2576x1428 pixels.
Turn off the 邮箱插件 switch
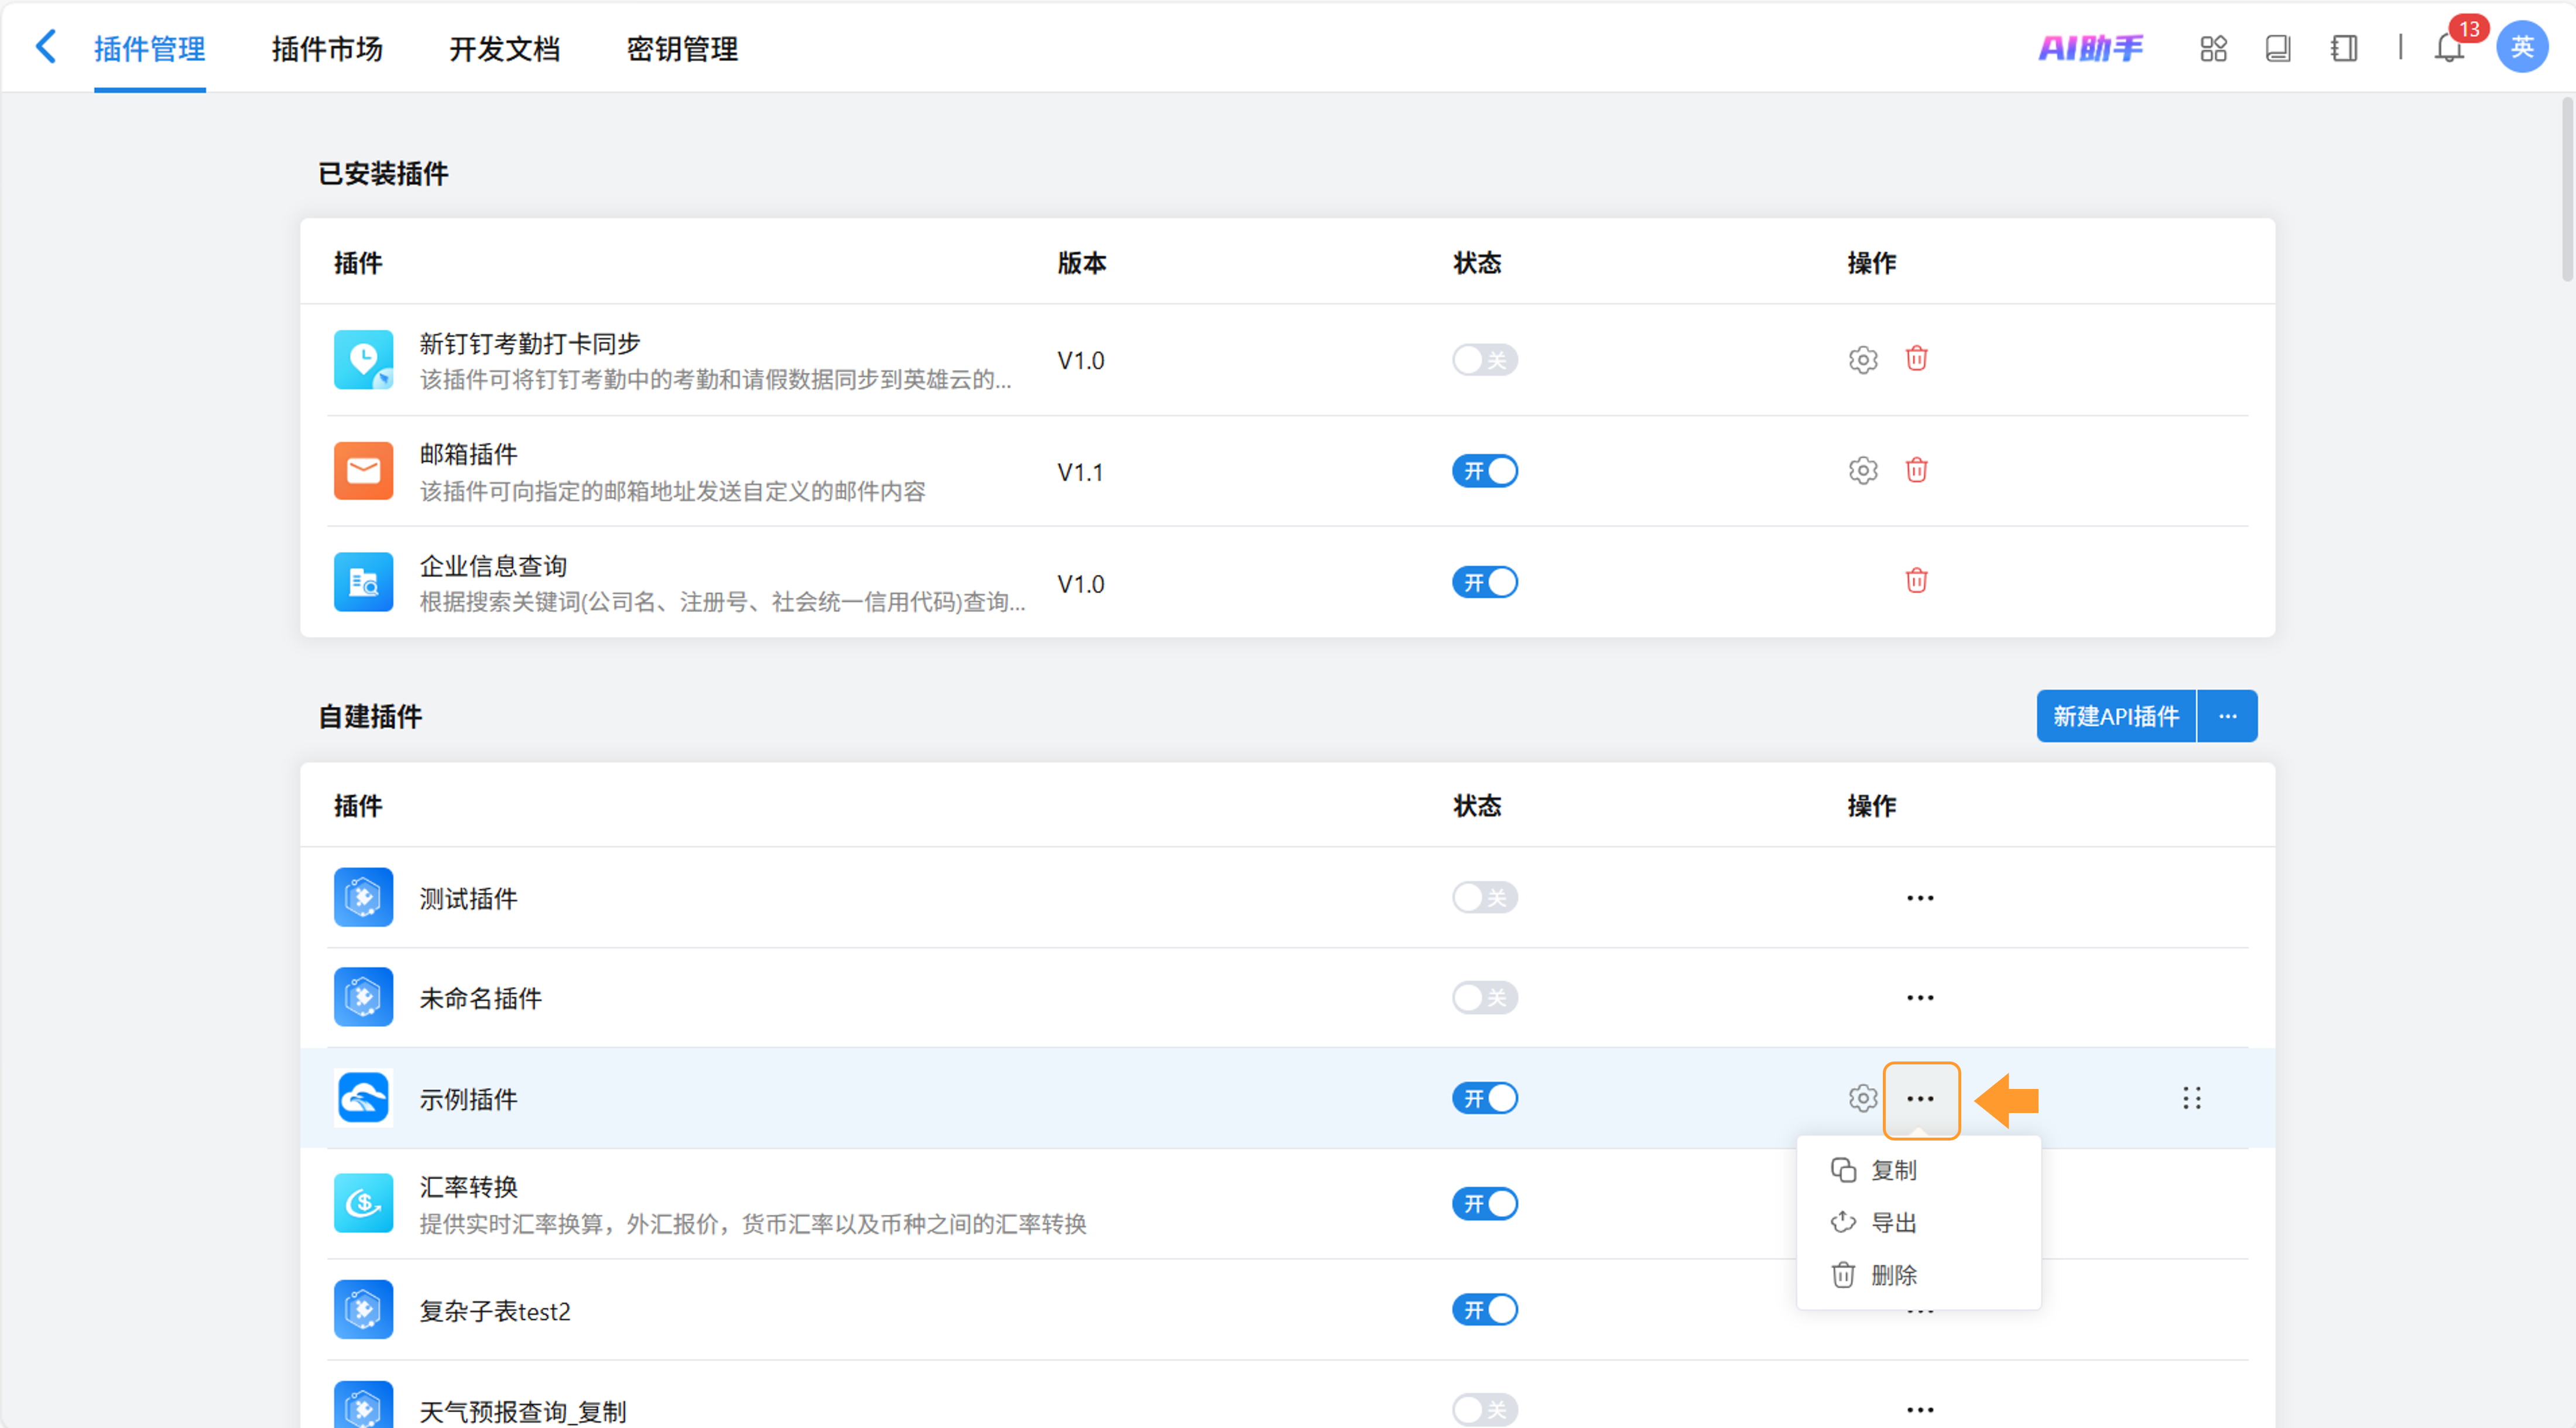click(1484, 471)
